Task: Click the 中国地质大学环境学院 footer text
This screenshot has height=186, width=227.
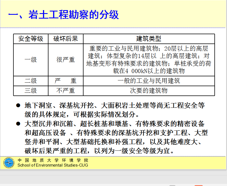Action: (x=53, y=160)
